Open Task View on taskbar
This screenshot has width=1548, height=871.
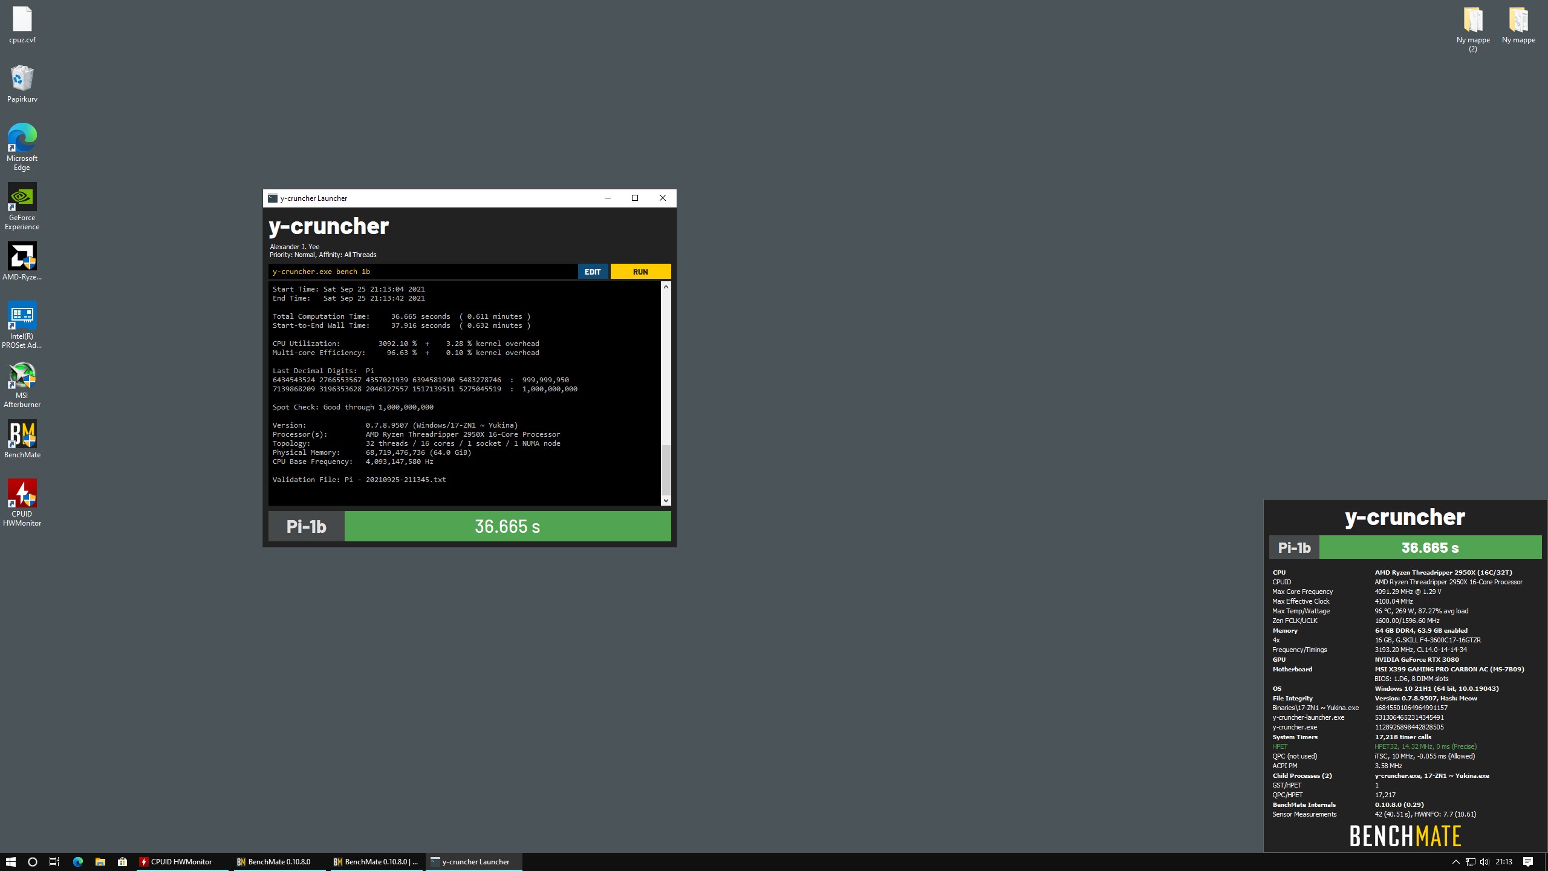point(54,862)
